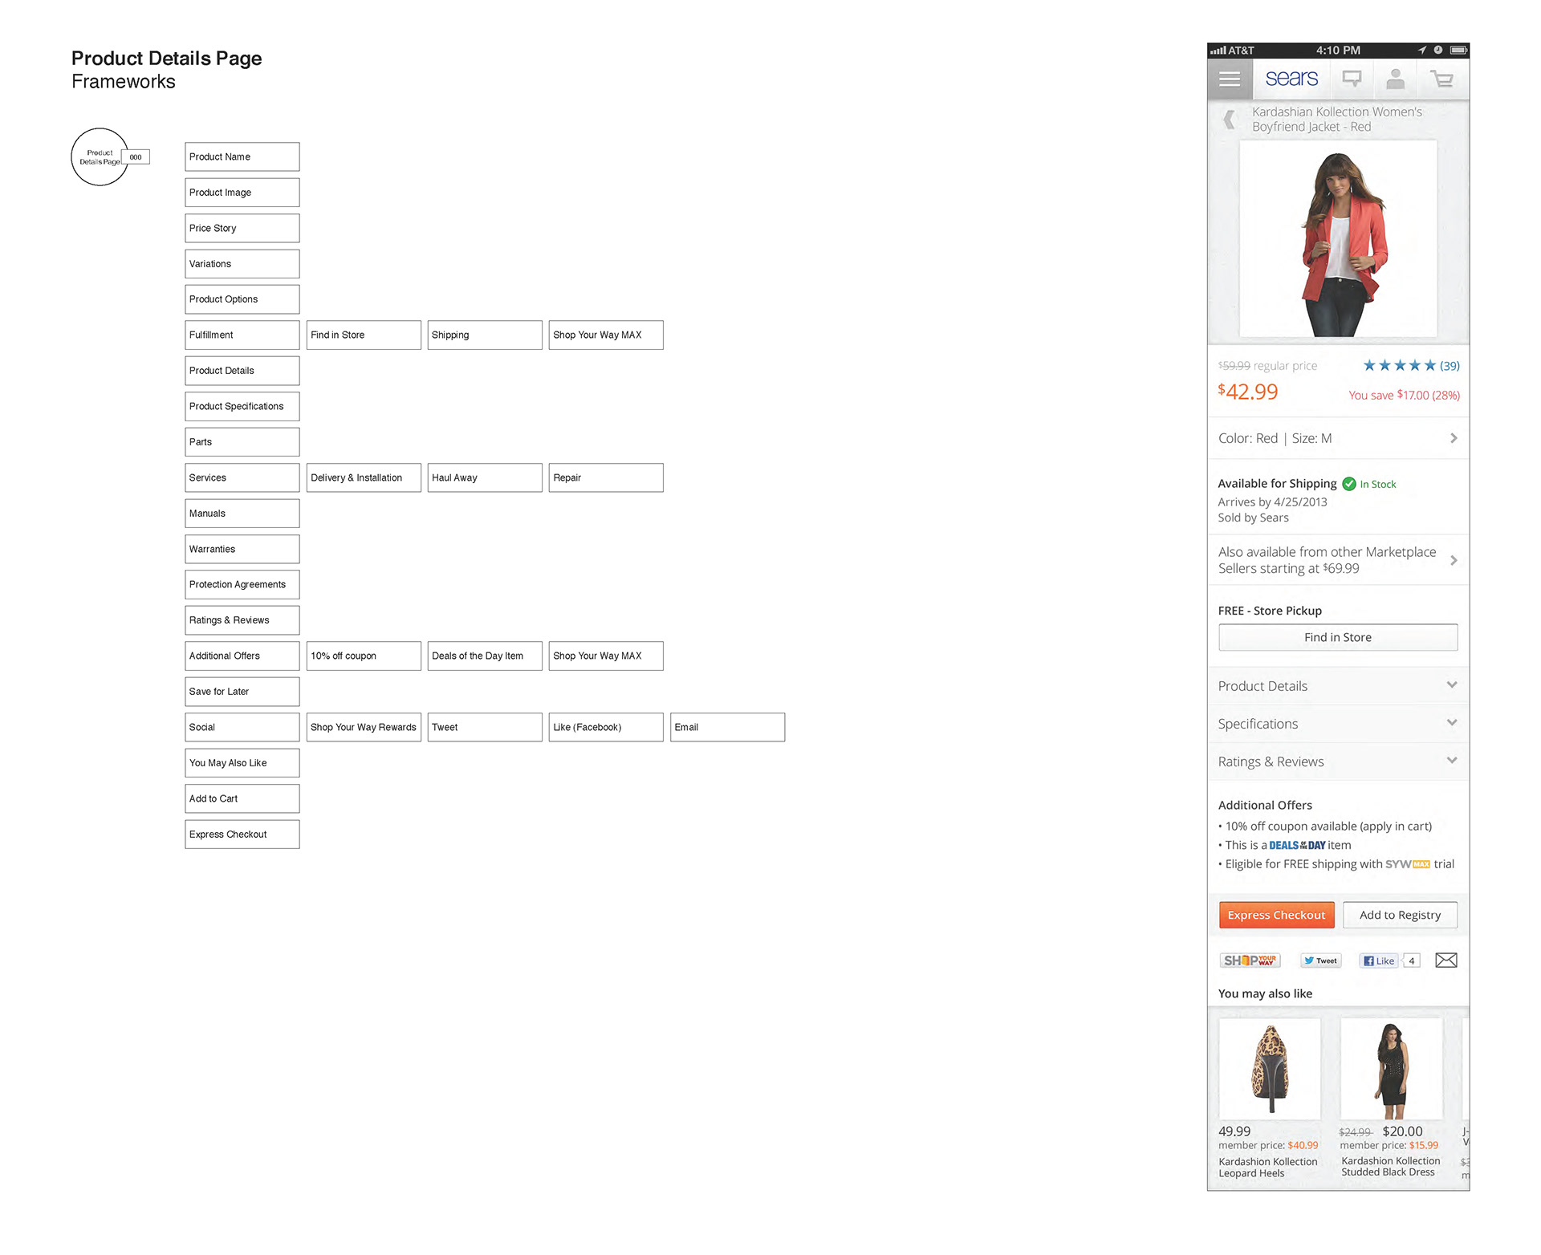Click the email envelope share icon
Screen dimensions: 1541x1255
pyautogui.click(x=1446, y=961)
